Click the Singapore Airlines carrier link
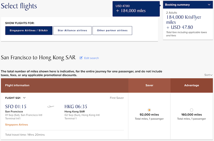 (x=17, y=125)
